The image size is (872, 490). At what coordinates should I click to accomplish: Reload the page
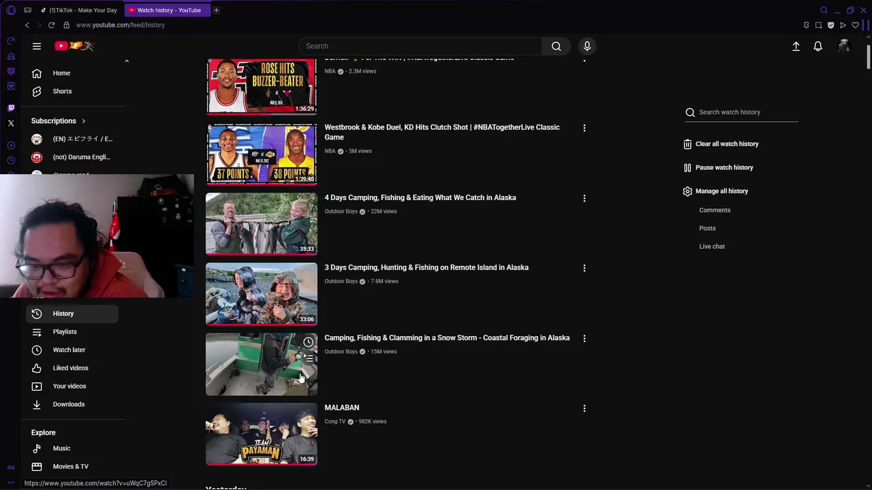51,25
